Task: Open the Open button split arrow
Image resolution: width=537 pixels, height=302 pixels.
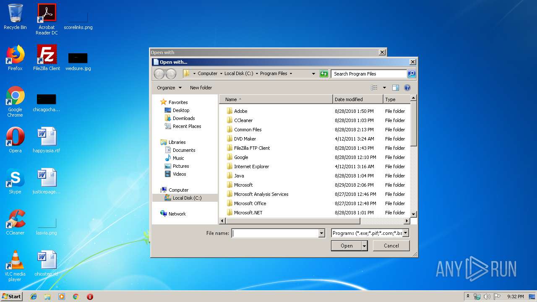Action: 365,246
